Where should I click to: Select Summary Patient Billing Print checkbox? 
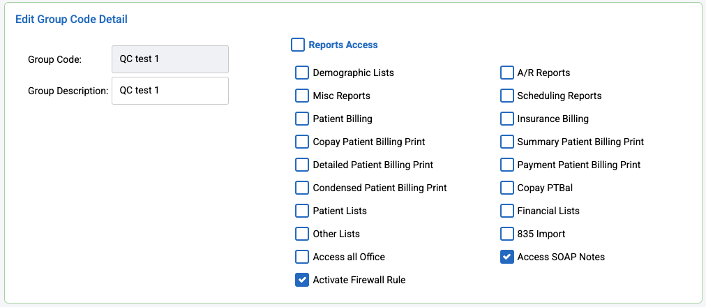[x=507, y=142]
